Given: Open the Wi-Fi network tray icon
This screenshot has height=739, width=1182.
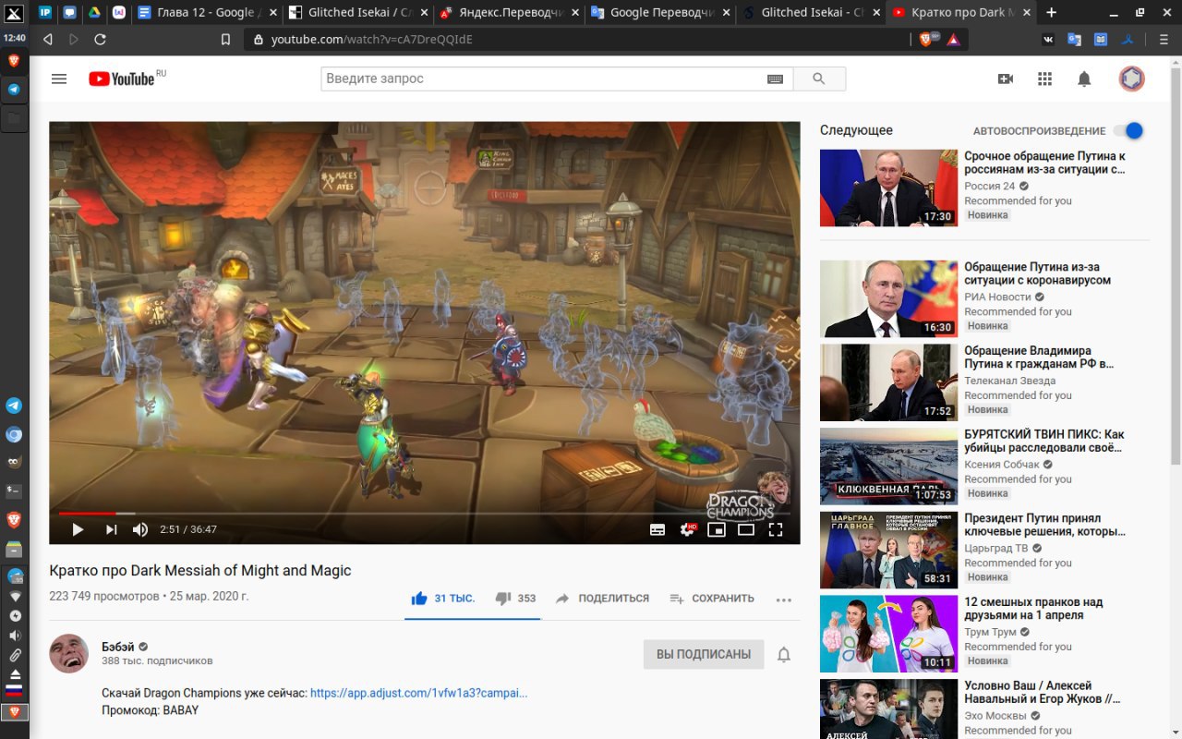Looking at the screenshot, I should click(14, 597).
